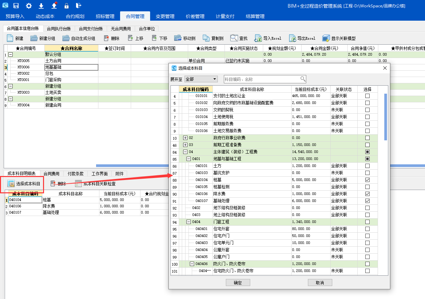Click the 取消 button in dialog
This screenshot has height=299, width=425.
[x=320, y=283]
